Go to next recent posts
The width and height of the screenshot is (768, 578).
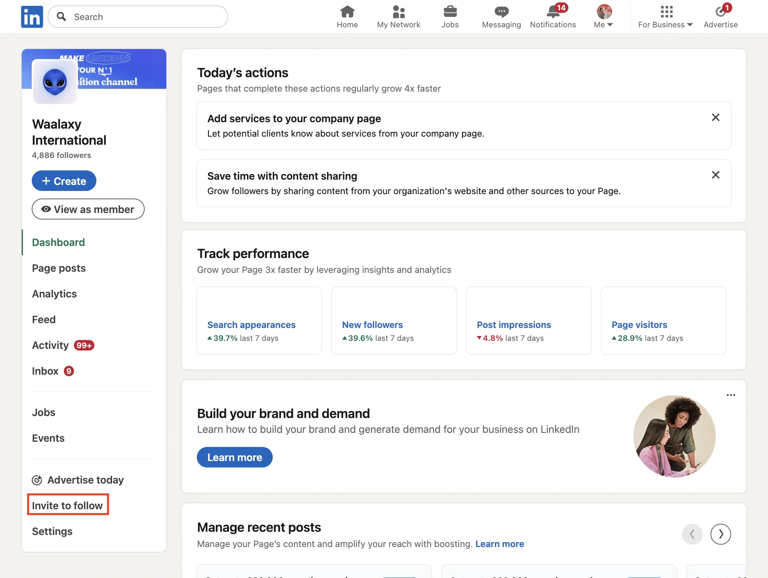point(721,534)
